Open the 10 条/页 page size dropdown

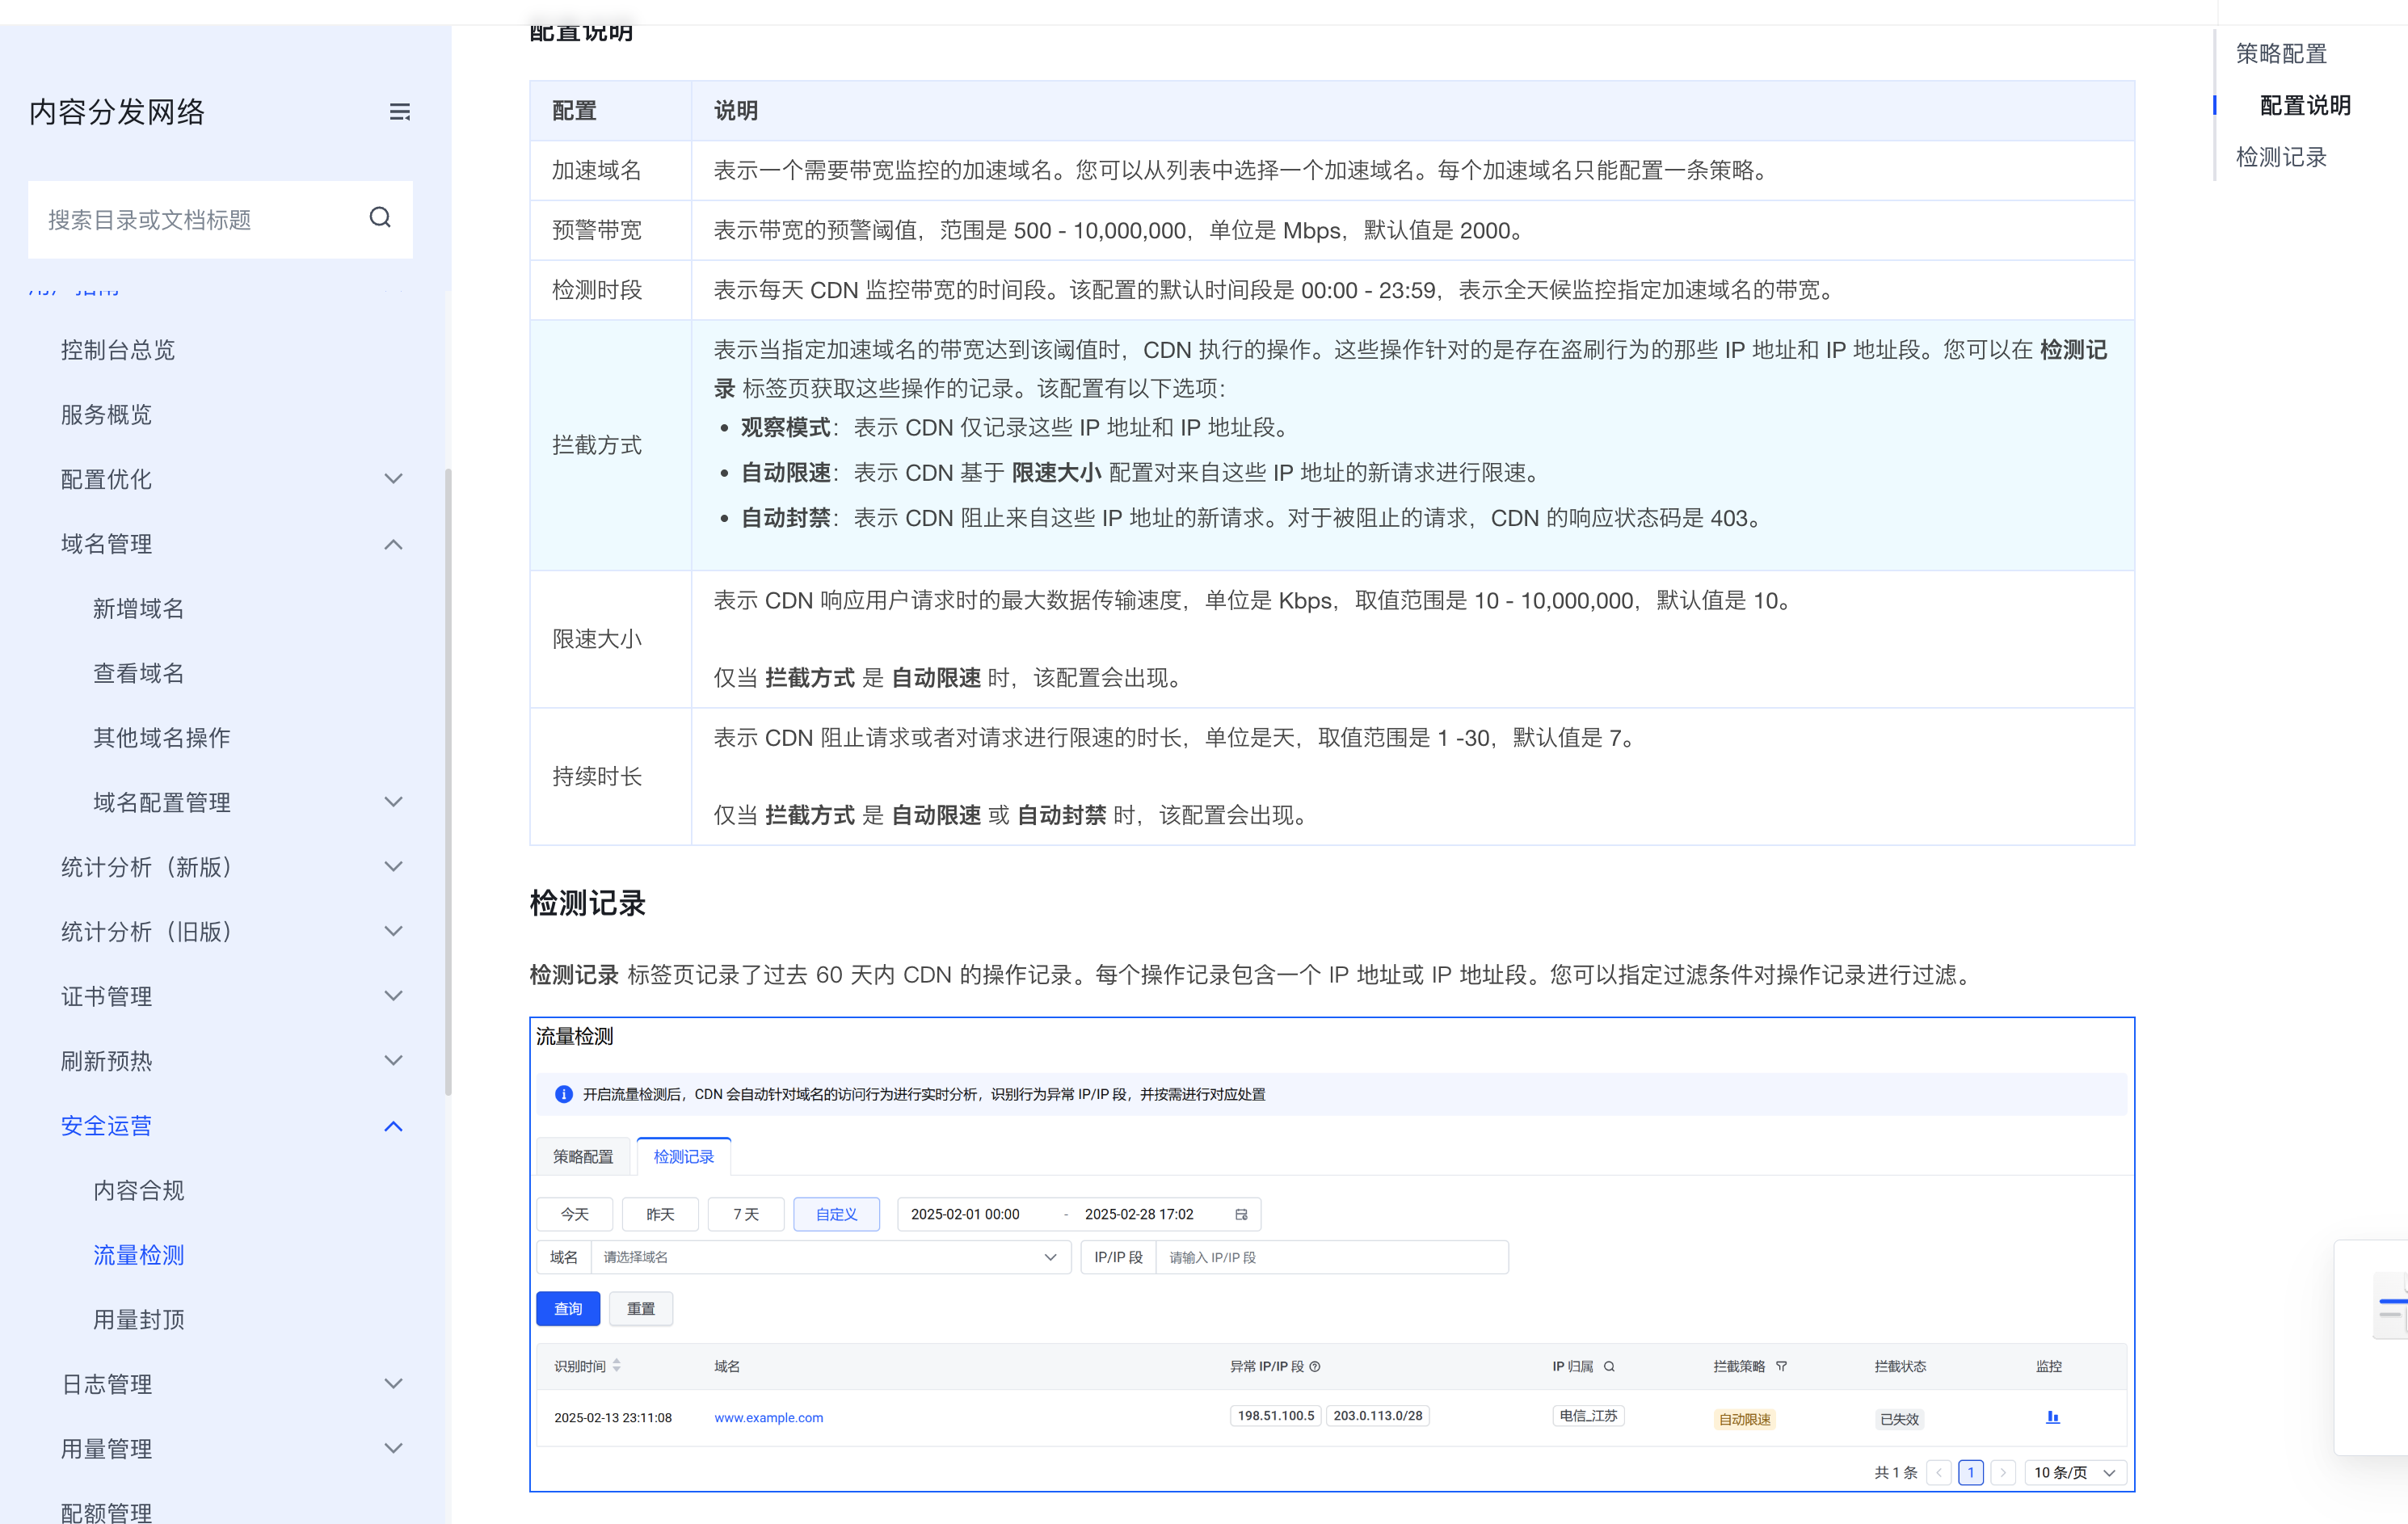pos(2075,1472)
